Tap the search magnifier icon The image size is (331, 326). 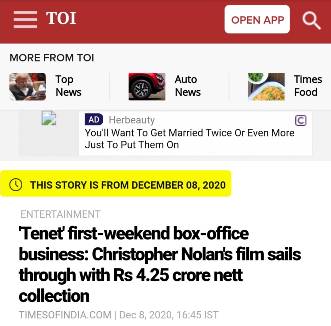[312, 21]
